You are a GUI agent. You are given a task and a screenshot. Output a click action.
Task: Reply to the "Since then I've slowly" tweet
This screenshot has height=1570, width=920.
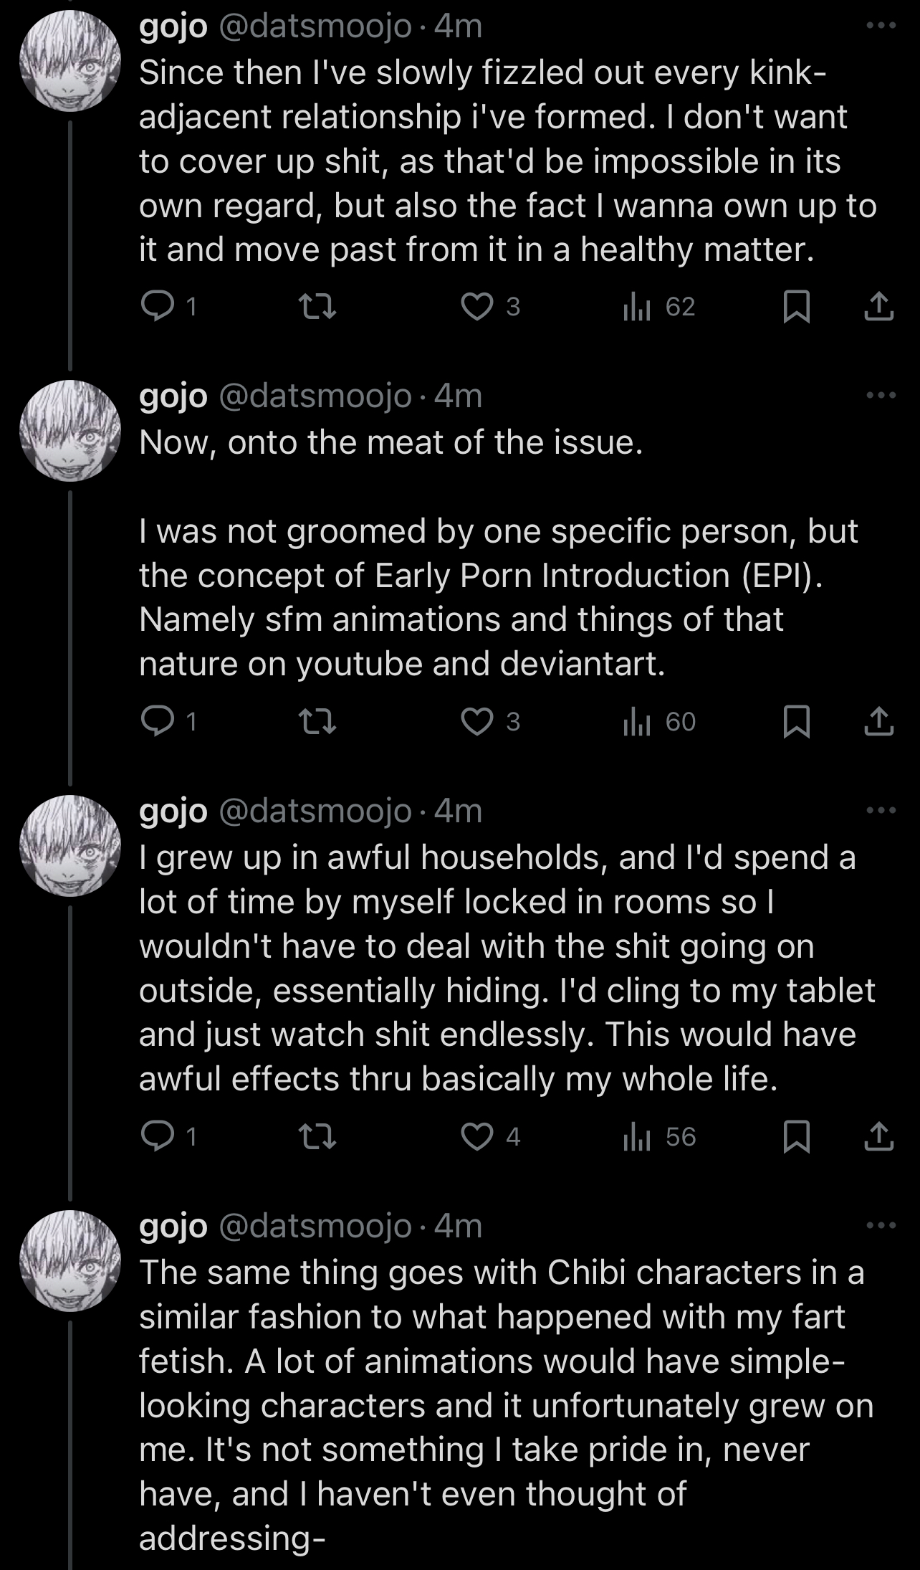point(153,307)
